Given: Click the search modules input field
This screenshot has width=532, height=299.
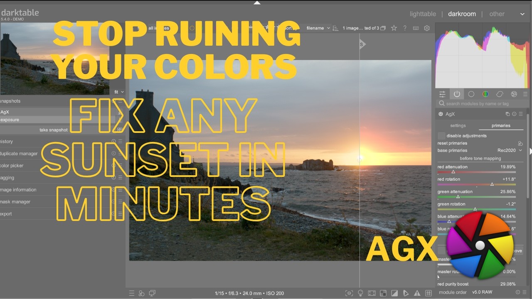Looking at the screenshot, I should point(482,103).
